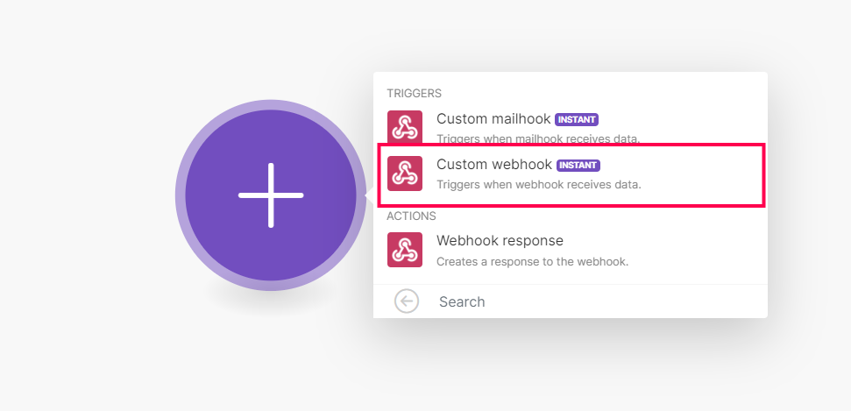Screen dimensions: 851x411
Task: Choose the Custom mailhook trigger title
Action: coord(493,118)
